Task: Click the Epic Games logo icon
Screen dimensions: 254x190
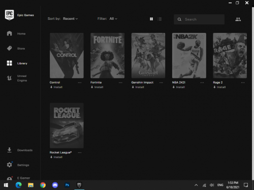Action: [x=9, y=15]
